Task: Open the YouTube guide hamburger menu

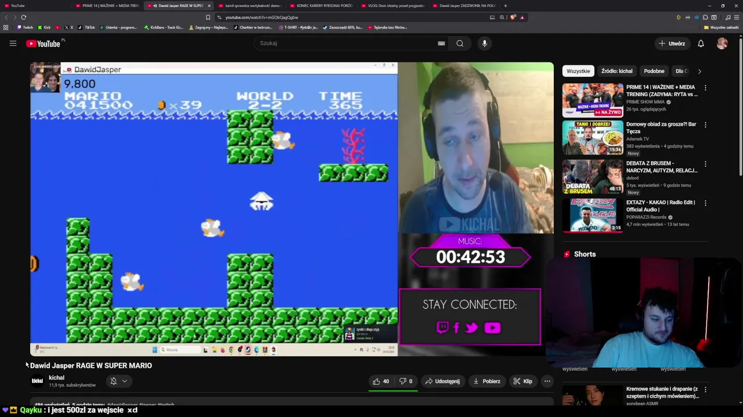Action: pyautogui.click(x=13, y=43)
